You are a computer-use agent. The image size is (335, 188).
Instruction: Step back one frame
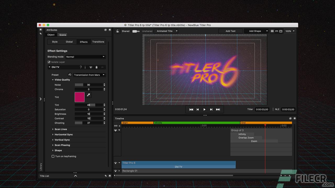[198, 109]
